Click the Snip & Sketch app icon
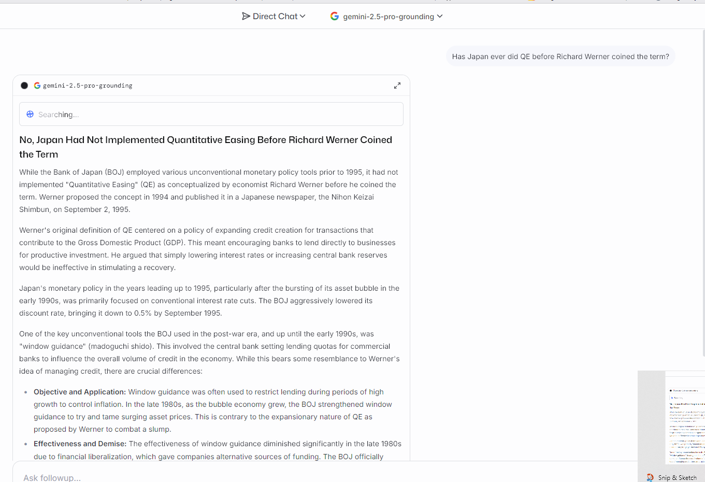Image resolution: width=705 pixels, height=482 pixels. (x=650, y=477)
